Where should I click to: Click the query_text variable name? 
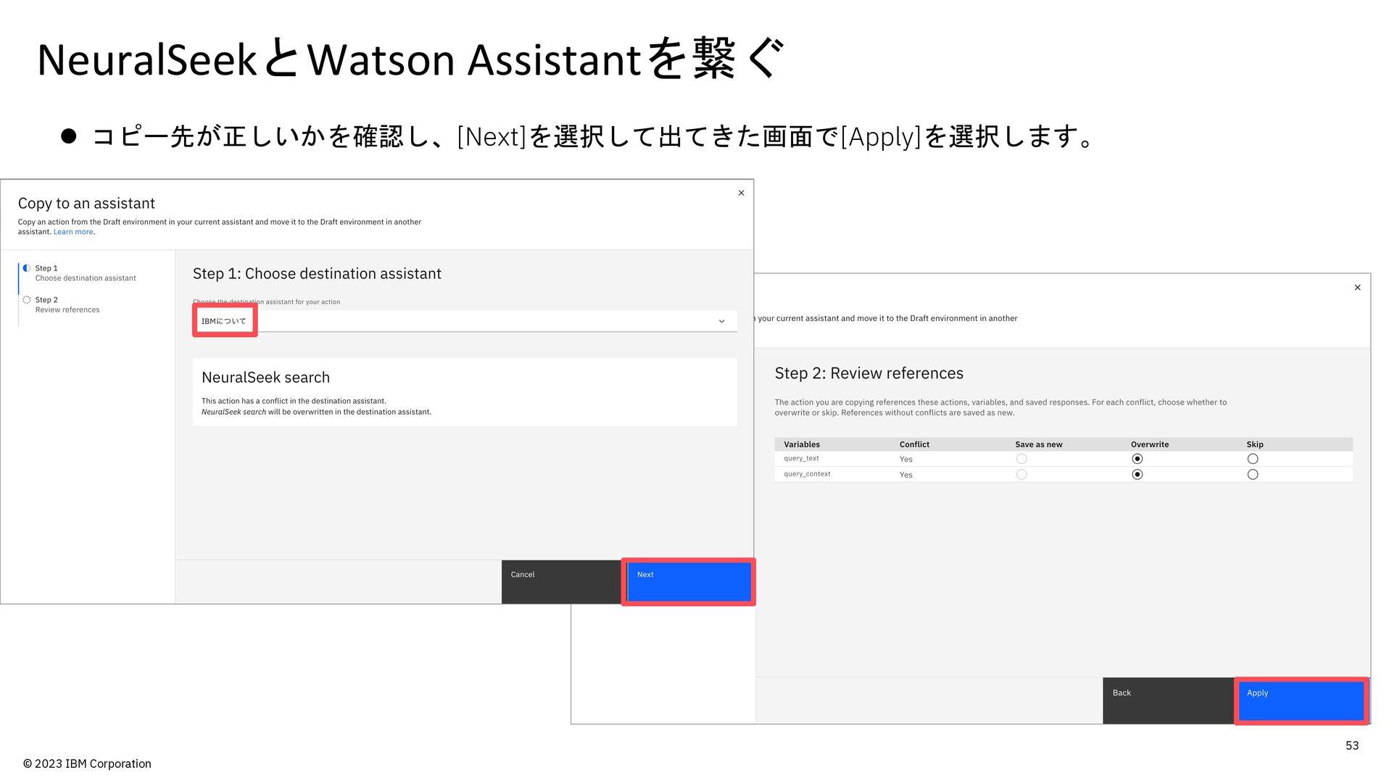pyautogui.click(x=801, y=458)
